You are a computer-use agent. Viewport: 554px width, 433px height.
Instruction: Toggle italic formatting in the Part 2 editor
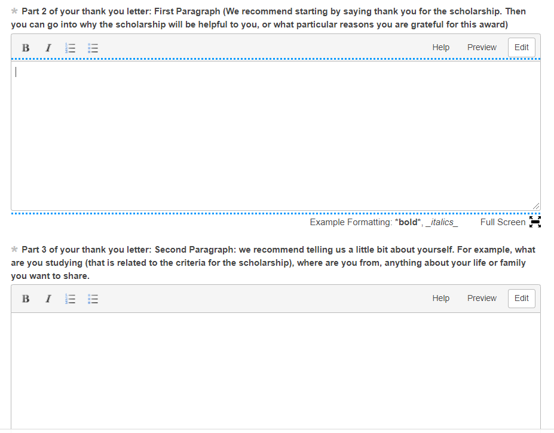48,47
